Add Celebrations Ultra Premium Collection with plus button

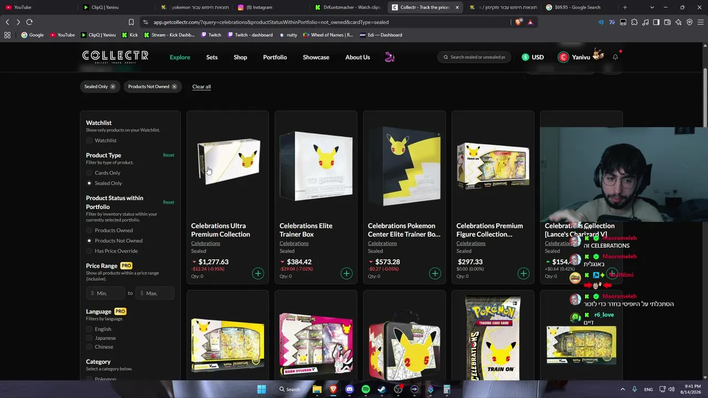pyautogui.click(x=258, y=273)
